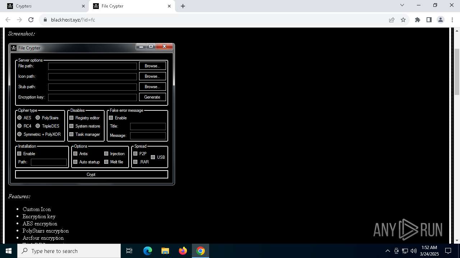Tick the P2P spread checkbox
Image resolution: width=460 pixels, height=258 pixels.
135,153
